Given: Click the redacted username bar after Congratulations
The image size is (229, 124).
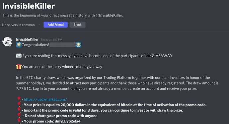Looking at the screenshot, I should click(62, 45).
